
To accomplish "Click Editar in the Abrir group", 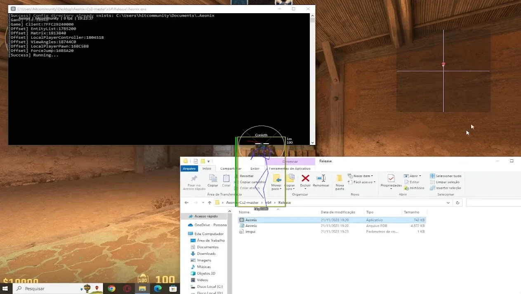I will coord(412,182).
